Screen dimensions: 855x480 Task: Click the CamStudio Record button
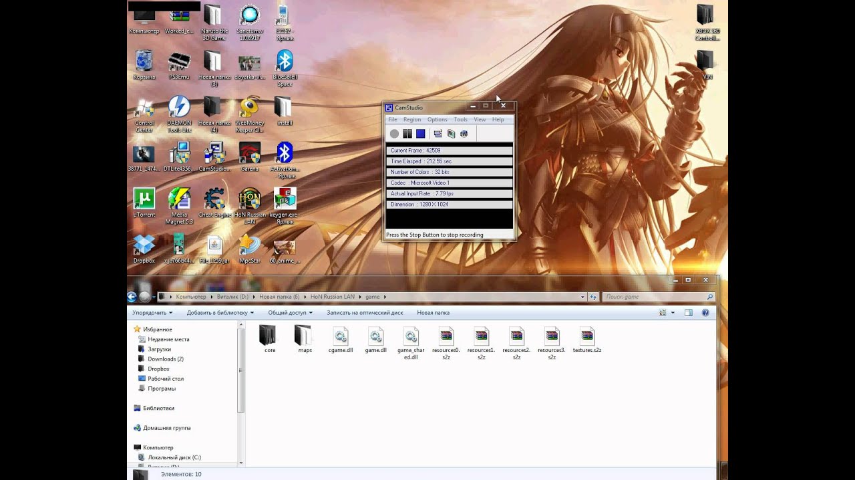[394, 134]
